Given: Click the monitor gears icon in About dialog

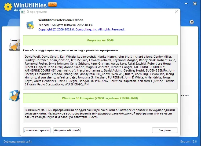Looking at the screenshot, I should click(30, 25).
